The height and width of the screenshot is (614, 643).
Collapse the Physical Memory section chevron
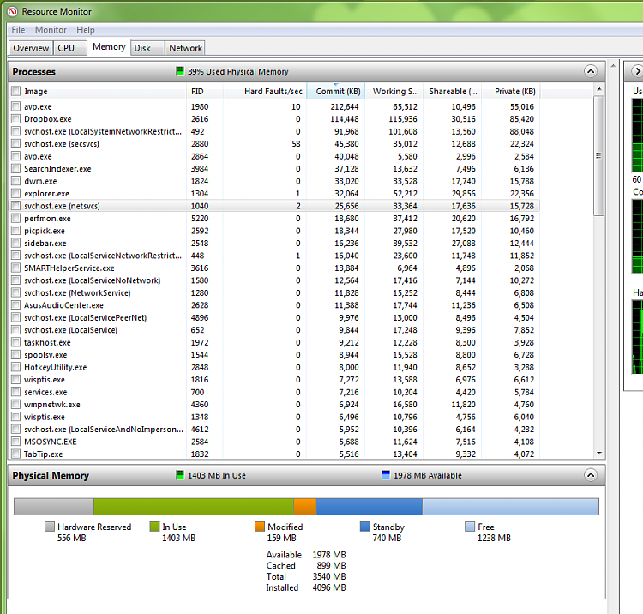tap(591, 475)
